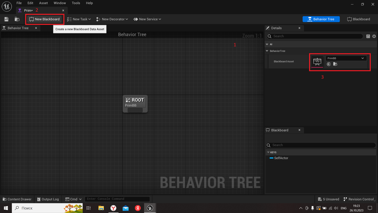
Task: Open the Windows Start menu
Action: pyautogui.click(x=6, y=208)
